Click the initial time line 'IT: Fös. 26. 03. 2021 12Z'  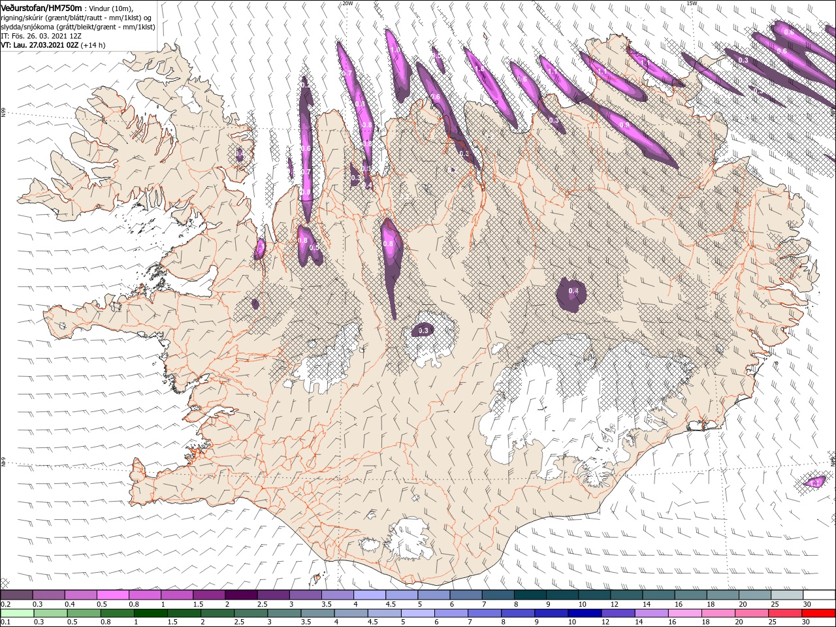[x=40, y=36]
